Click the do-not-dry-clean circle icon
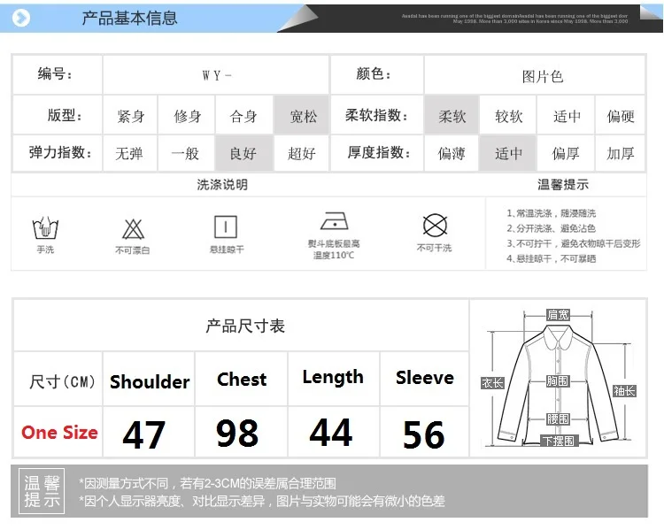Screen dimensions: 664x530 pos(435,225)
